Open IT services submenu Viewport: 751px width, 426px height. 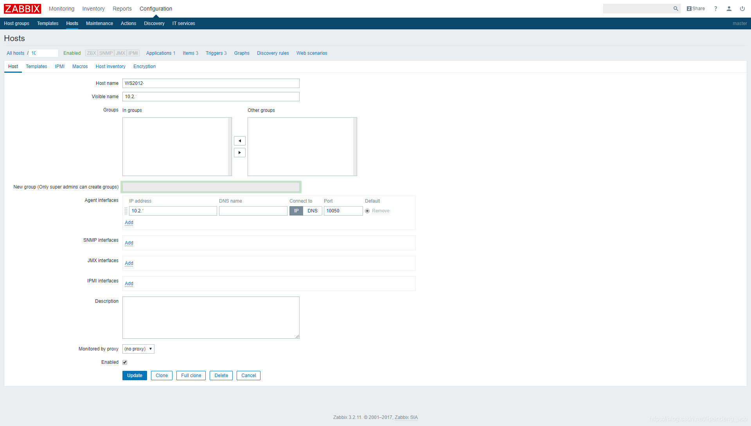[183, 23]
